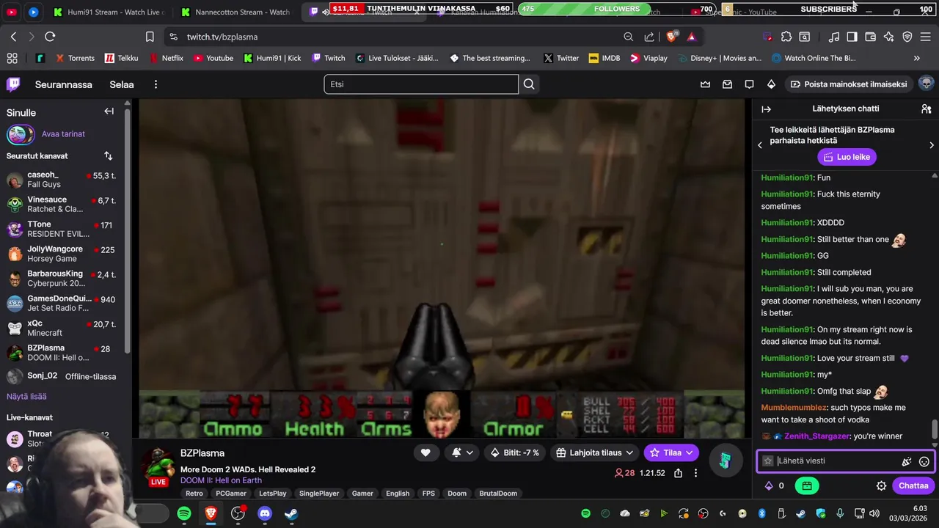Open the stream options three-dot menu
This screenshot has height=528, width=939.
[695, 473]
